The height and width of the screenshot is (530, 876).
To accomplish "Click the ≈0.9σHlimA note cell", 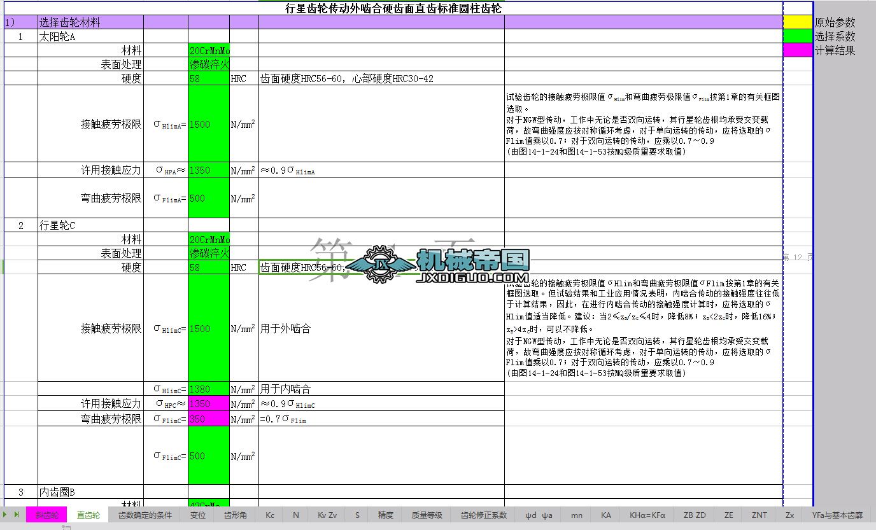I will coord(381,170).
